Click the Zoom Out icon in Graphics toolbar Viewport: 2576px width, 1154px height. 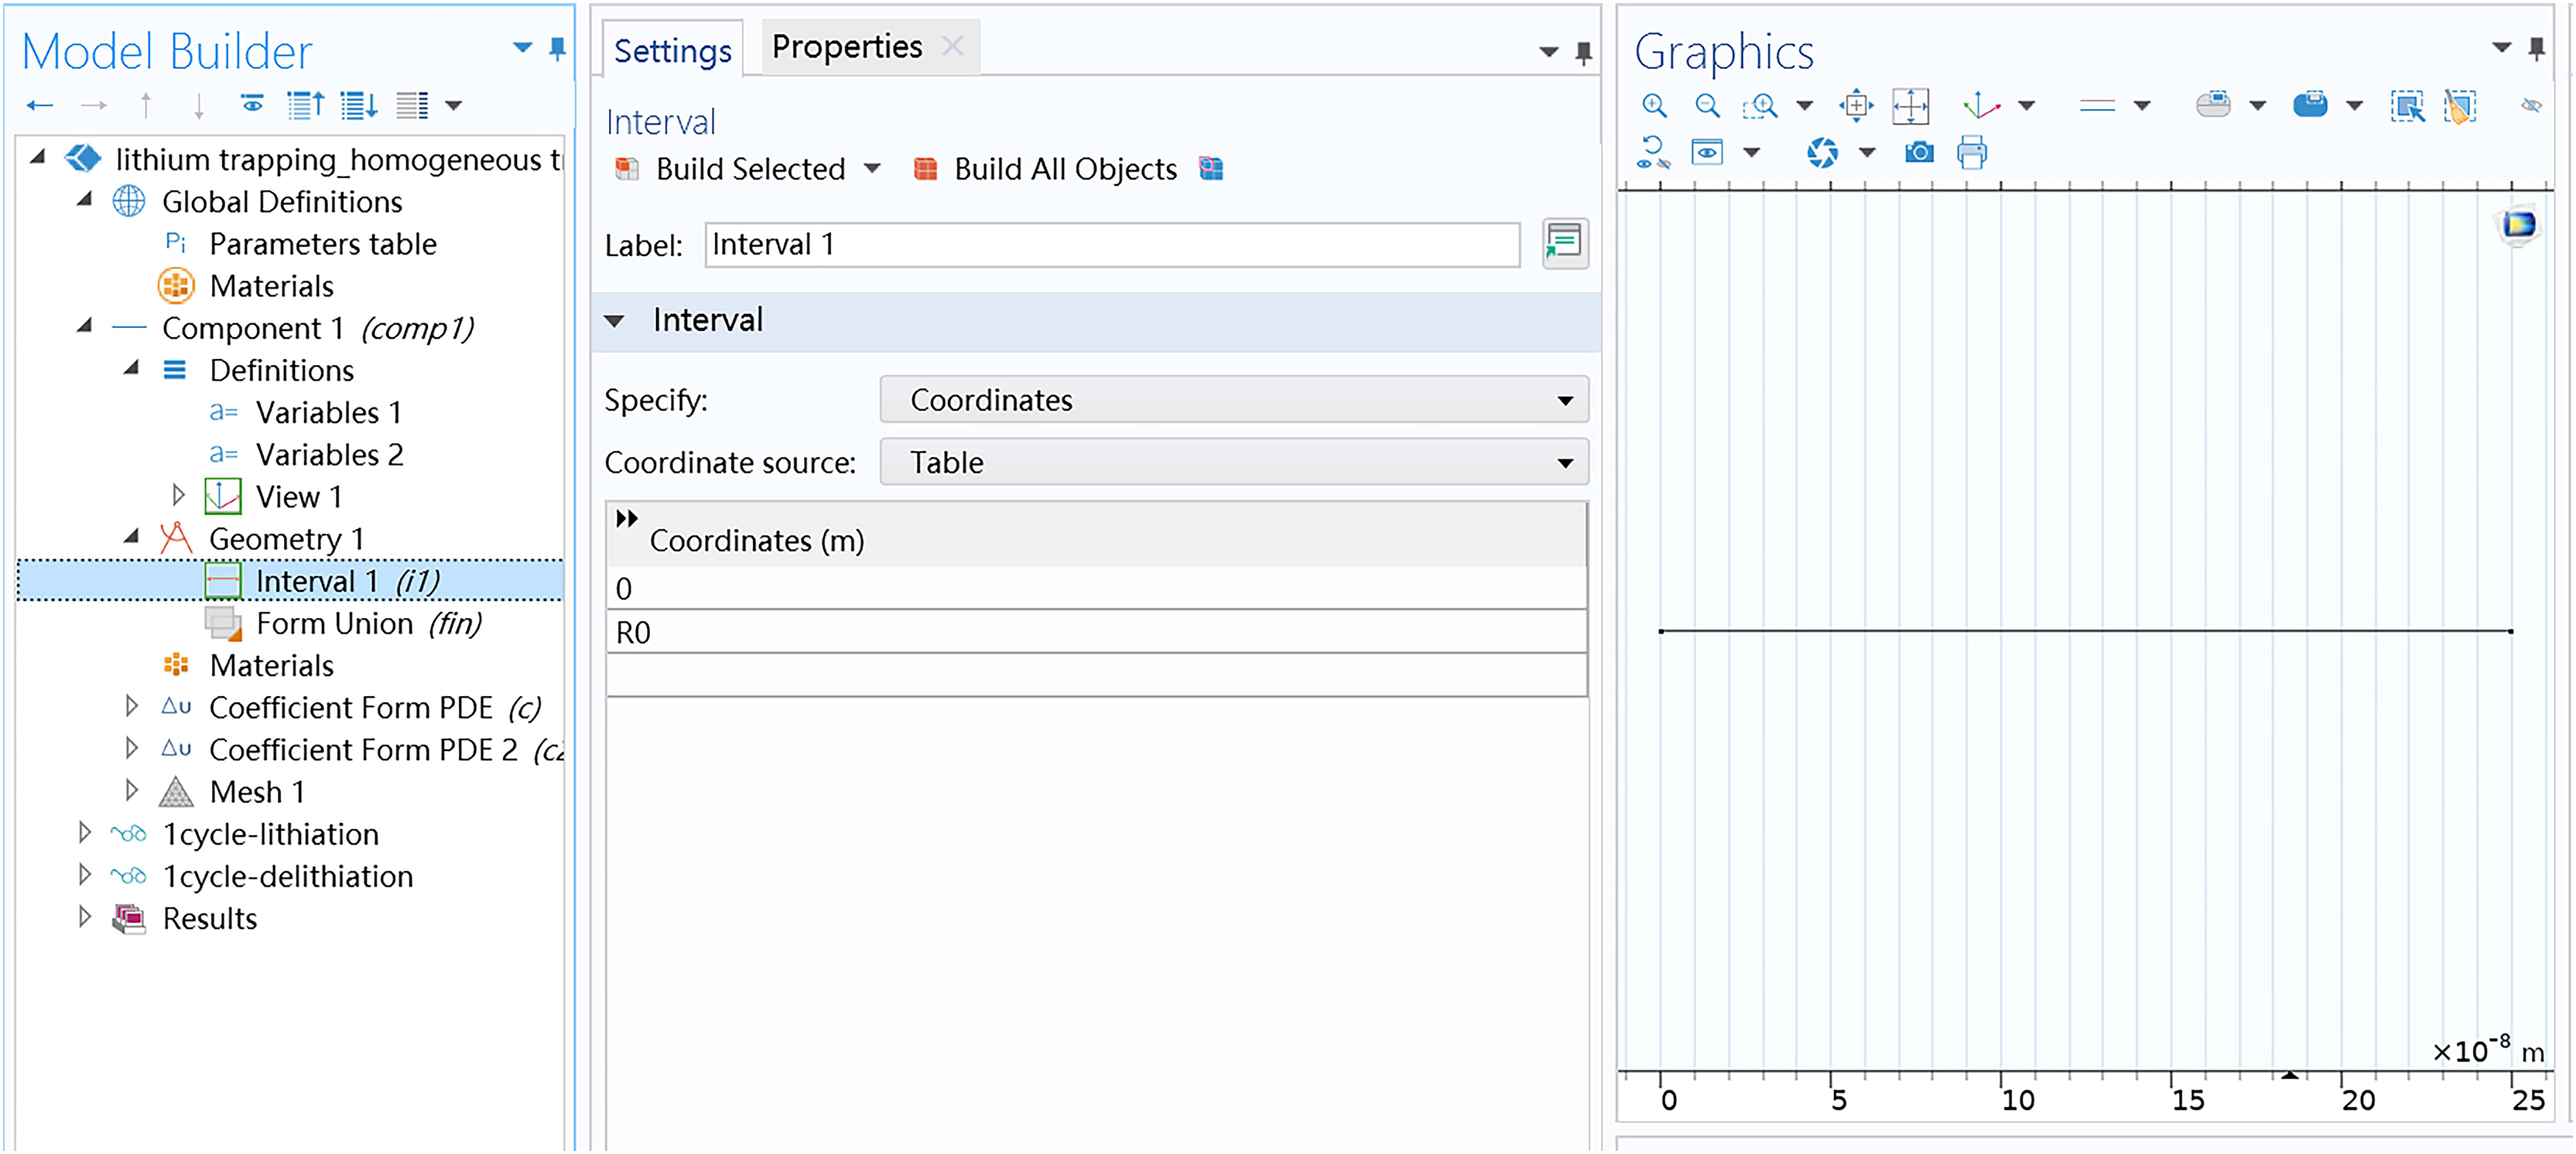pyautogui.click(x=1708, y=105)
